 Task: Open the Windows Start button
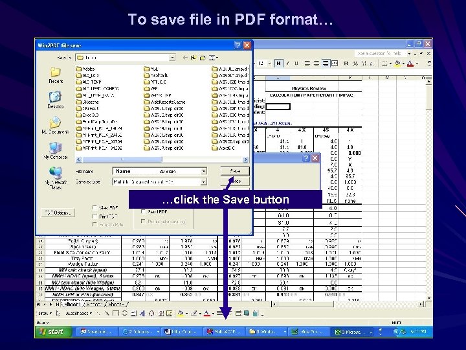pyautogui.click(x=54, y=331)
